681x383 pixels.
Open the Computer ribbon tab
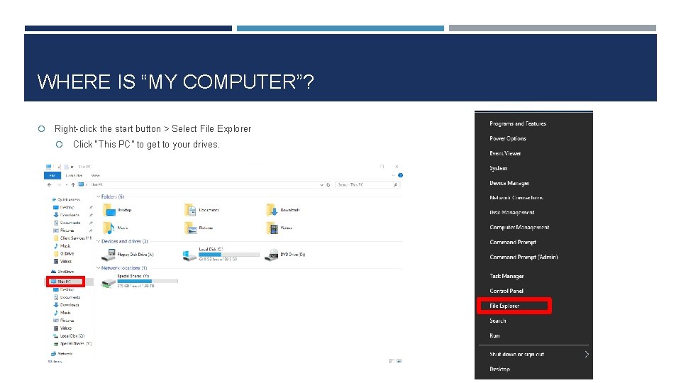tap(74, 175)
